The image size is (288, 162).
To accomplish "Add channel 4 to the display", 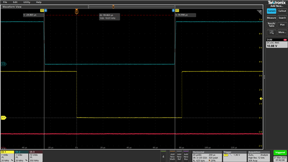I will coord(163,156).
